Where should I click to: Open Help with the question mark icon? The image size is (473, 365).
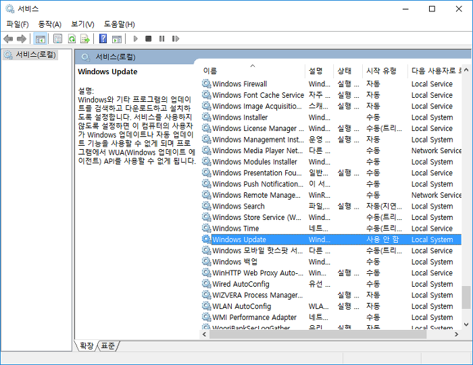[103, 39]
